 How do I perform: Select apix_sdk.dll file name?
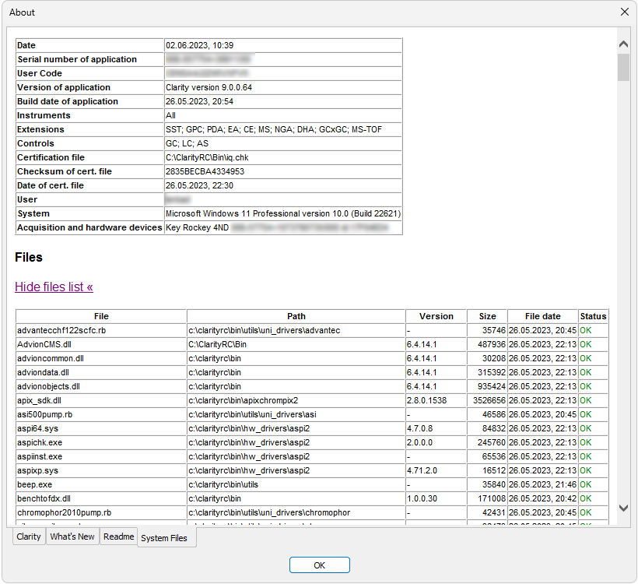point(39,400)
